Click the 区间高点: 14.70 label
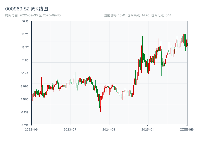The height and width of the screenshot is (156, 208). [138, 15]
